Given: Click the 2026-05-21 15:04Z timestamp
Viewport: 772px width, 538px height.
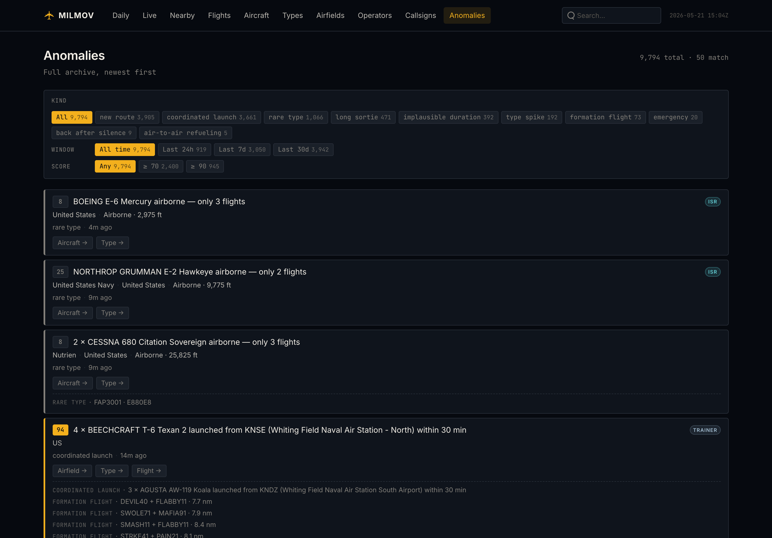Looking at the screenshot, I should 699,15.
